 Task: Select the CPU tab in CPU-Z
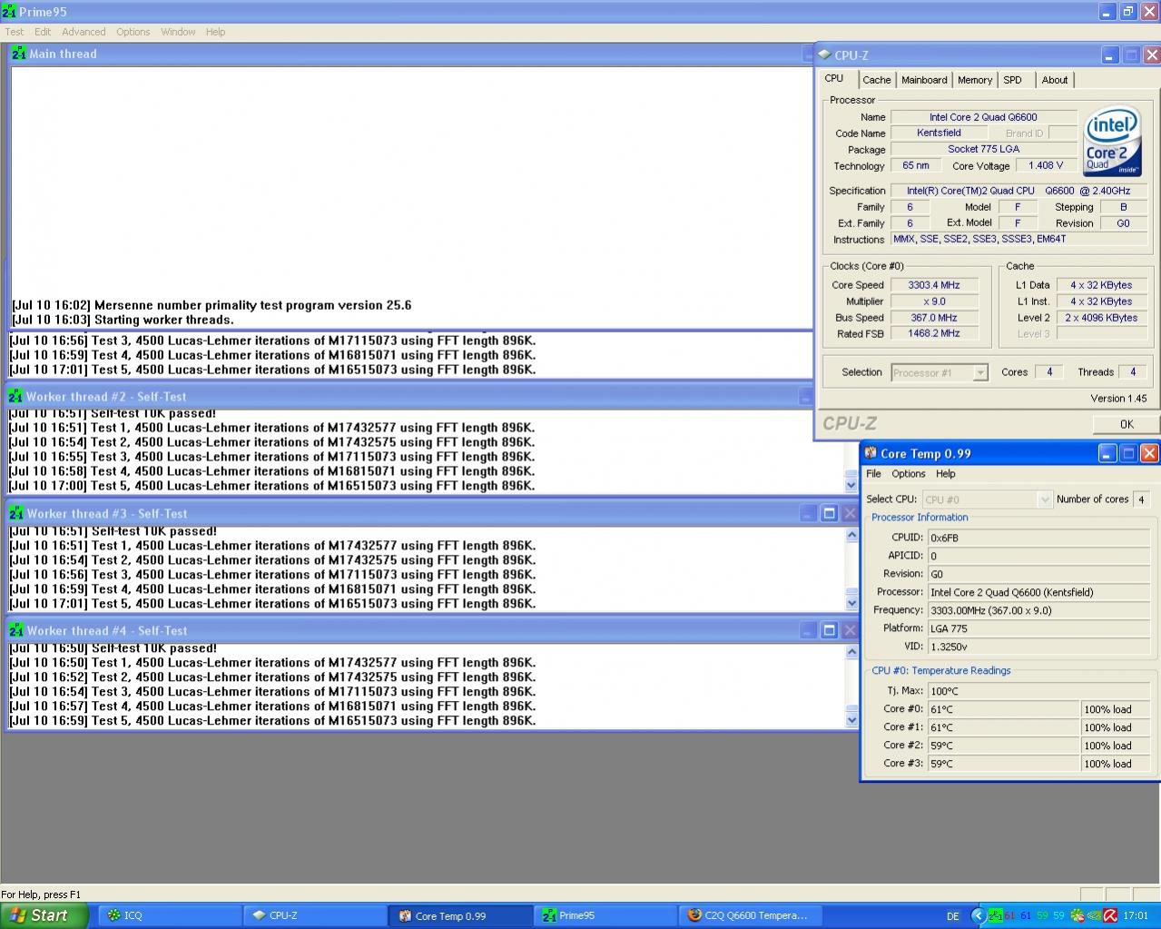(834, 78)
